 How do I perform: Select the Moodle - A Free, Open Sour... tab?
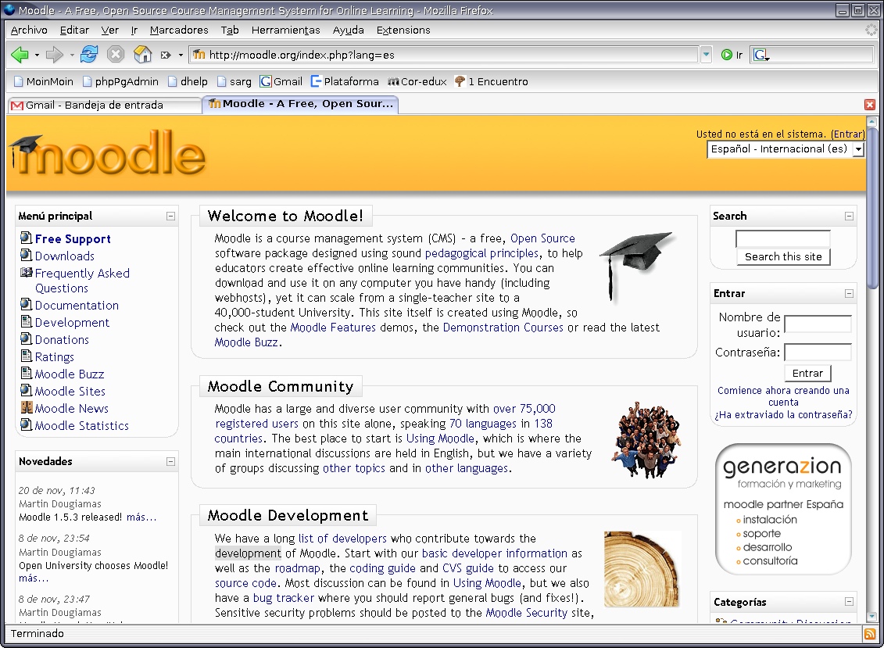click(300, 104)
